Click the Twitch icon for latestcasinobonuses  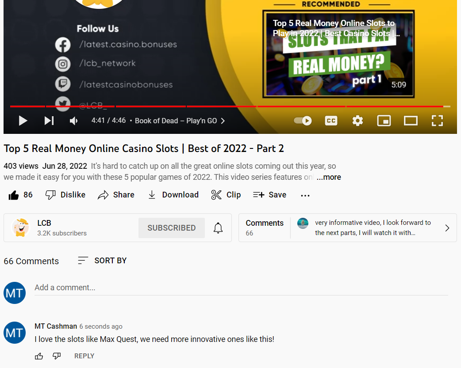(x=63, y=84)
